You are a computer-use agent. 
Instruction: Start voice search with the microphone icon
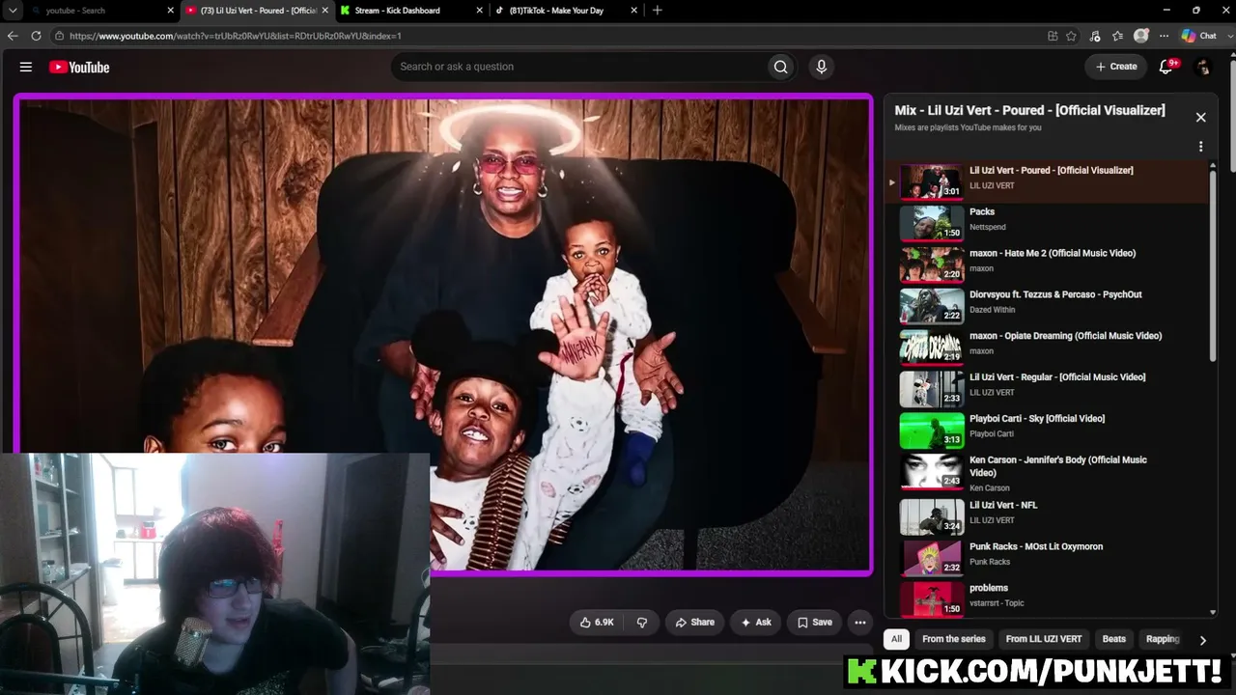coord(822,67)
